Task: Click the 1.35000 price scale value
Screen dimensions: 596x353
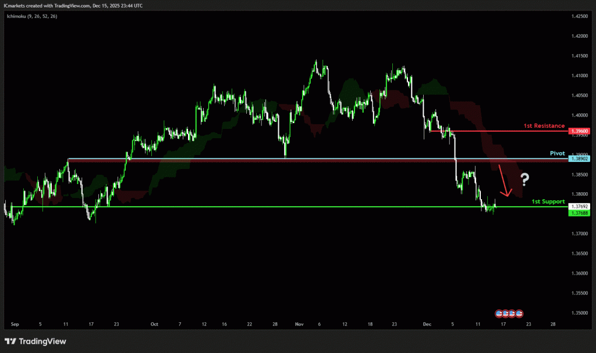Action: click(580, 313)
